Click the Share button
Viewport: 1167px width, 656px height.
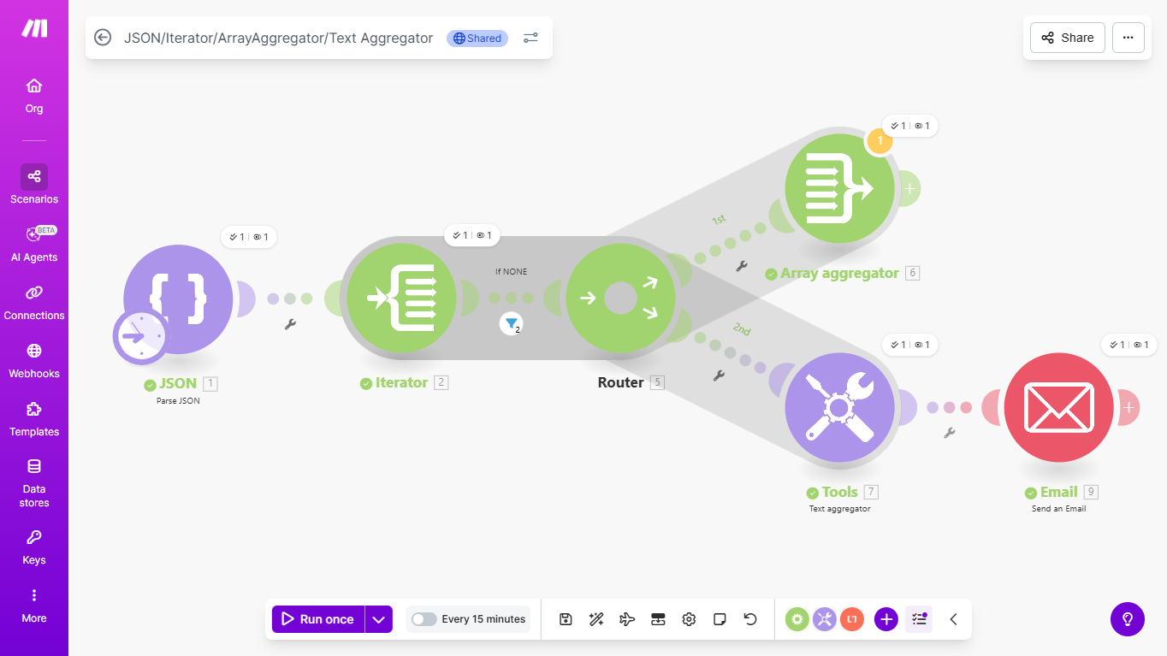[1067, 38]
